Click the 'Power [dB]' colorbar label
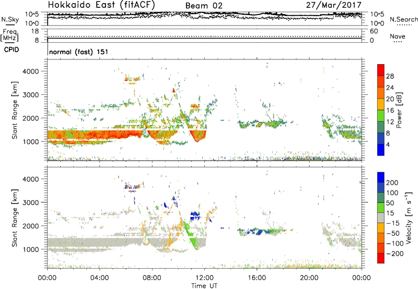Screen dimensions: 418x289 pyautogui.click(x=399, y=110)
